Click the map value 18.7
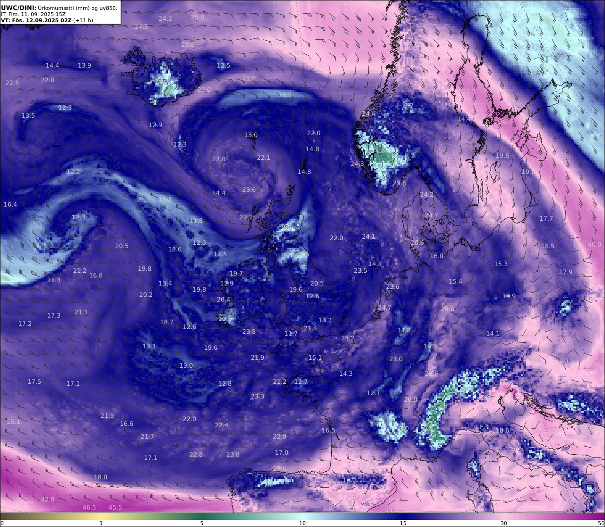This screenshot has width=605, height=527. point(166,322)
